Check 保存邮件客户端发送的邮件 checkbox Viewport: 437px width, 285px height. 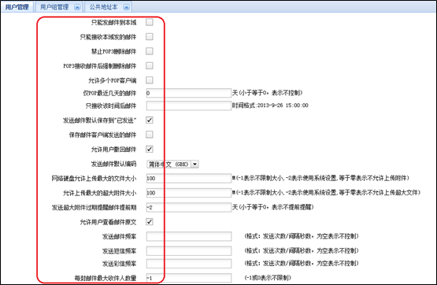tap(150, 135)
